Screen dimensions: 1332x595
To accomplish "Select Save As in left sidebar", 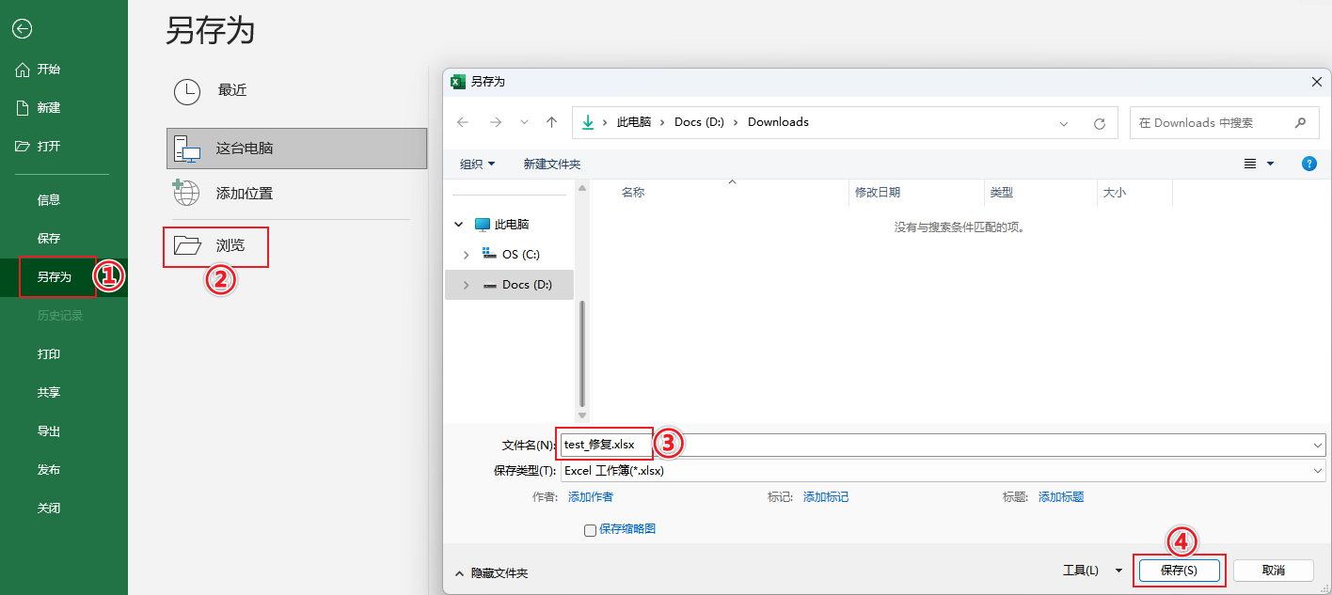I will point(55,277).
